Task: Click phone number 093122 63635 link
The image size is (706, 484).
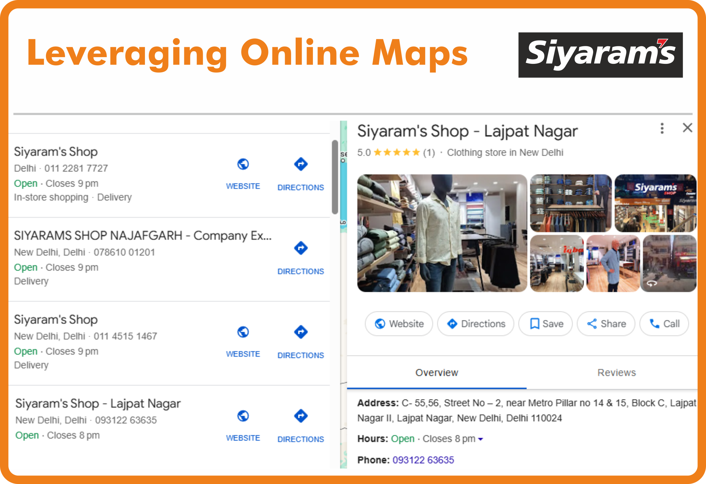Action: point(423,460)
